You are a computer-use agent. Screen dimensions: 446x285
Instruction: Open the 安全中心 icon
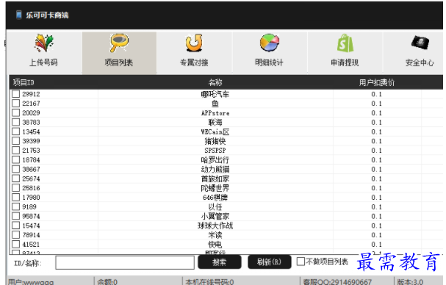(420, 43)
